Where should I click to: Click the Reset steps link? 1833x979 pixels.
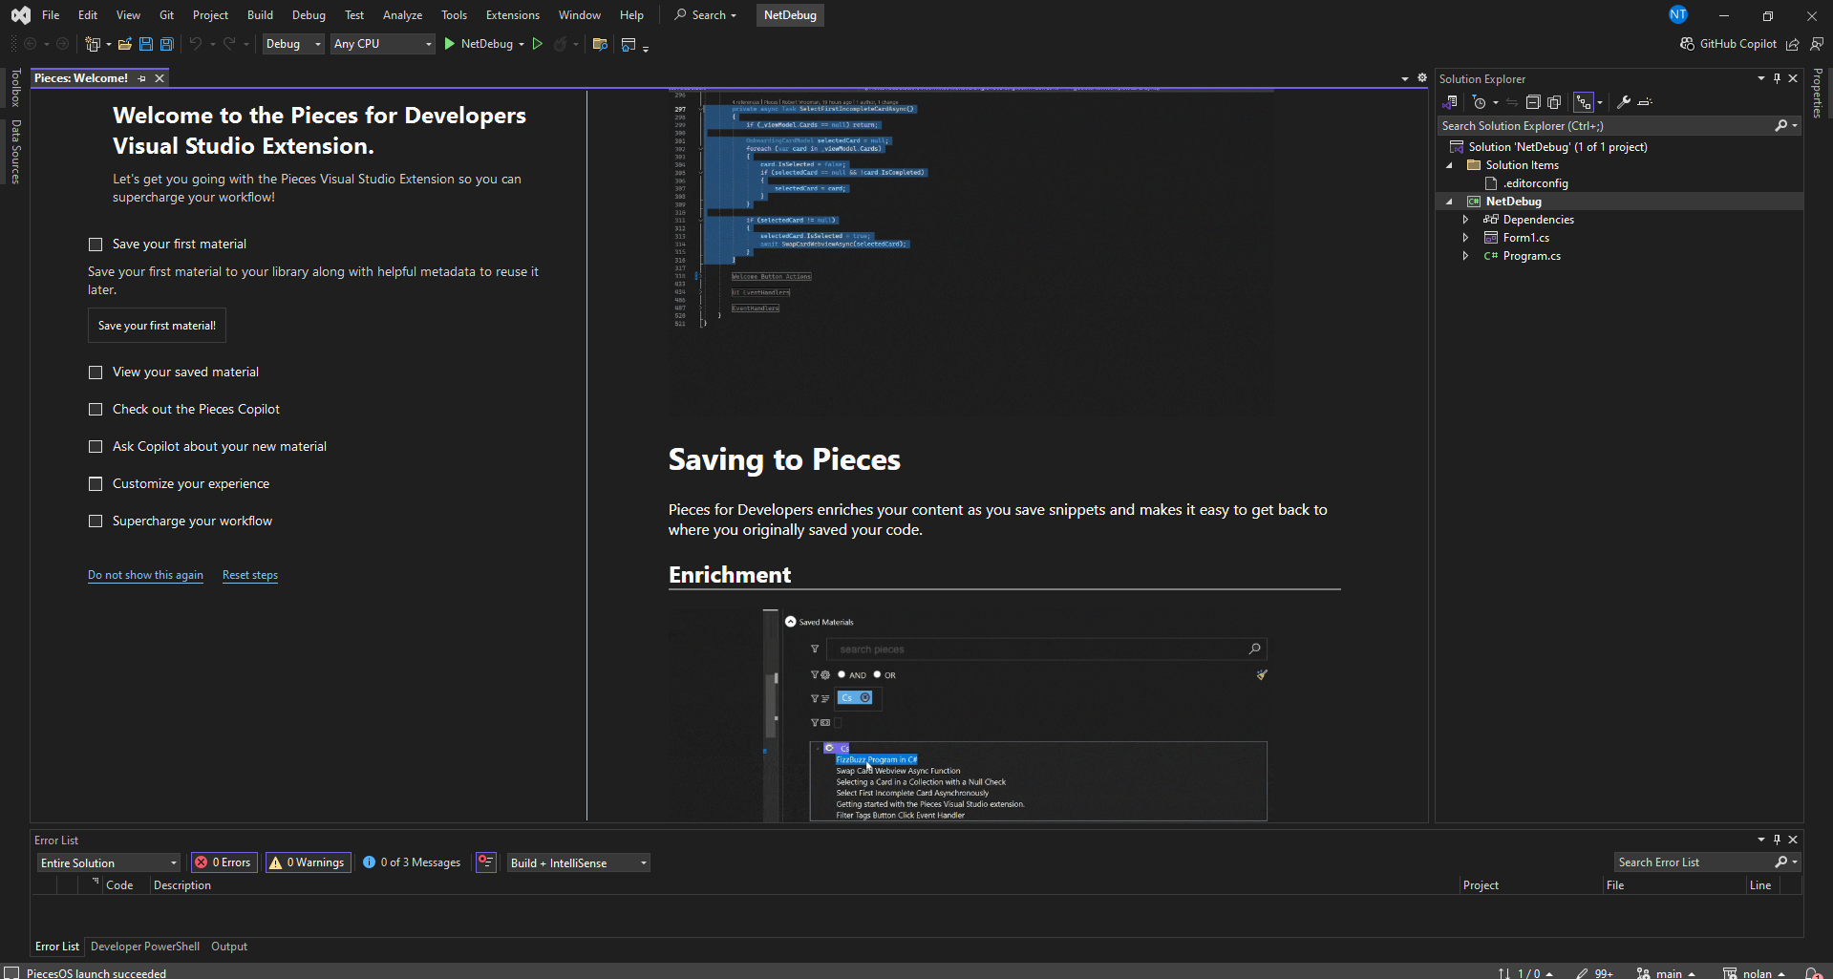(x=250, y=575)
